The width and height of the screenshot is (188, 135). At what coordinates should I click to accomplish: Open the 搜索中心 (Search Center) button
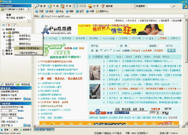102,11
